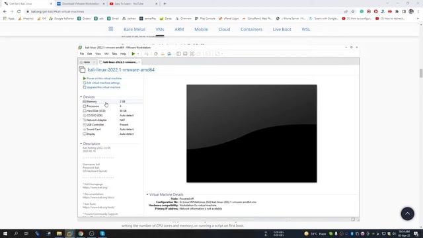Click the browser Back arrow
This screenshot has height=238, width=423.
point(5,12)
